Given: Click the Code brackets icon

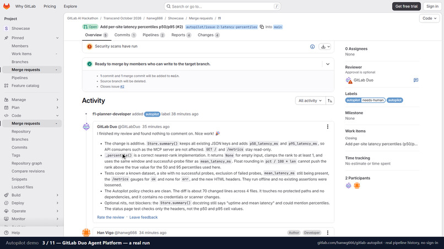Looking at the screenshot, I should 6,115.
